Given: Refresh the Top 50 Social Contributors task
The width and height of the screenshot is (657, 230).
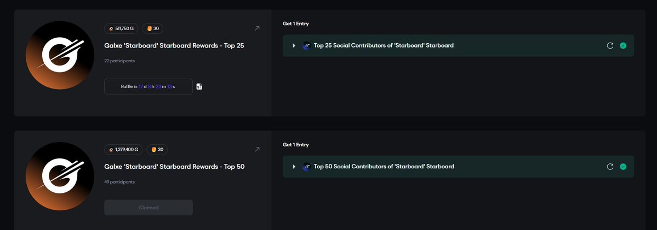Looking at the screenshot, I should 610,167.
